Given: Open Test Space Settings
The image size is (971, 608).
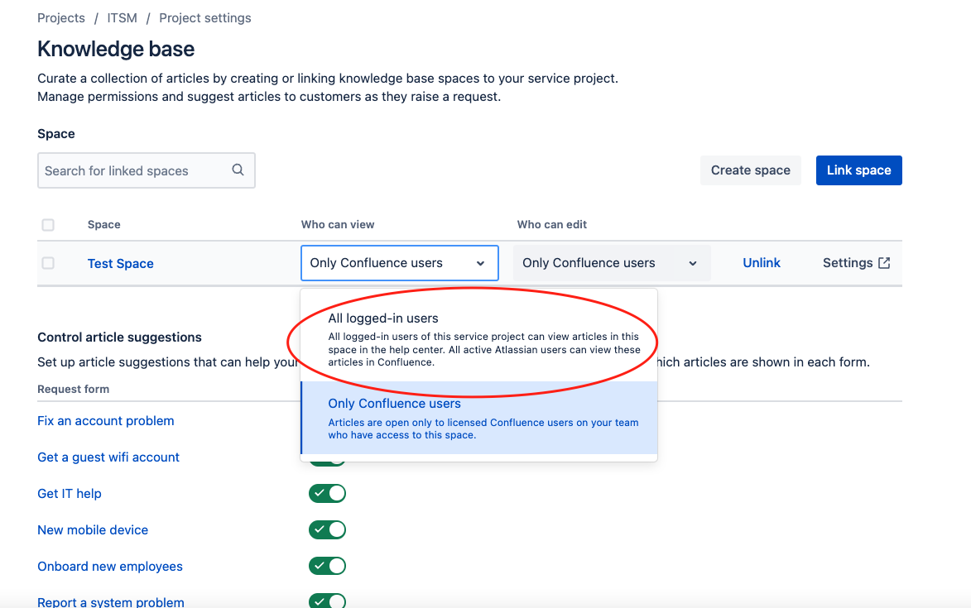Looking at the screenshot, I should [857, 263].
